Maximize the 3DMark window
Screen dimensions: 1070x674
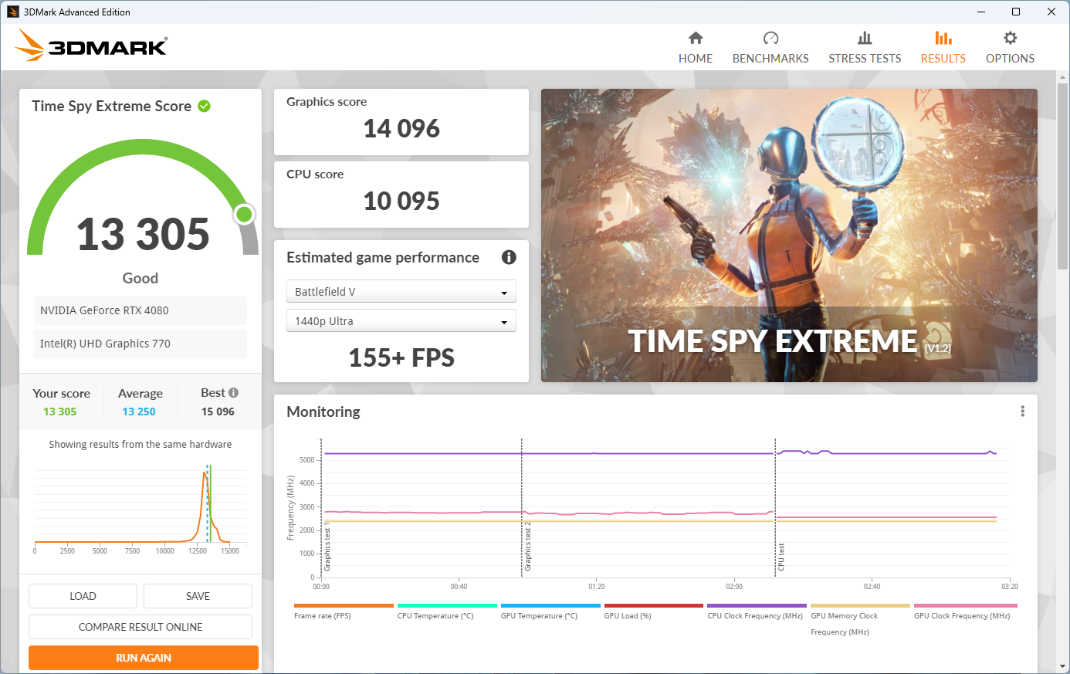click(1016, 12)
